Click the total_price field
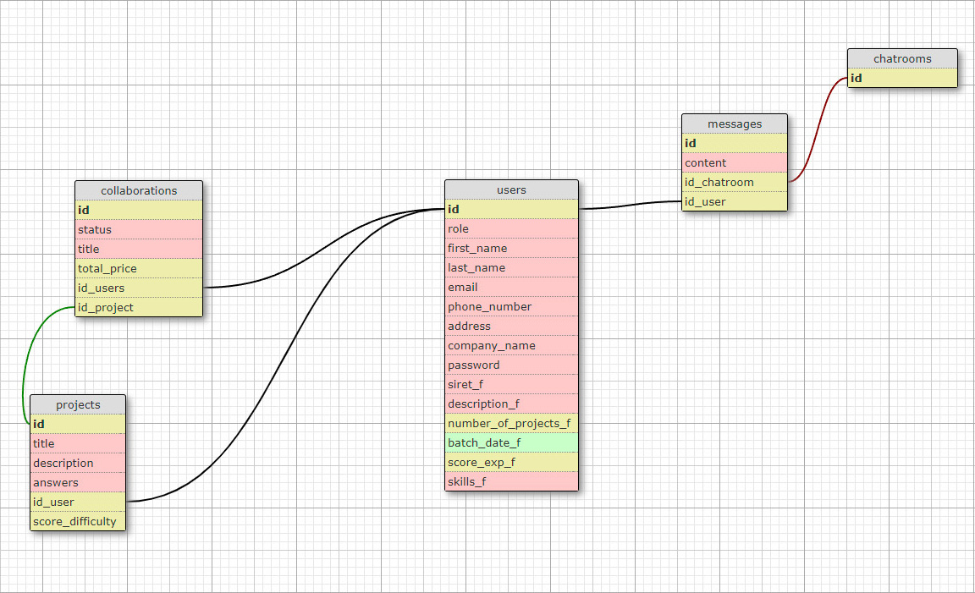This screenshot has height=593, width=975. tap(139, 268)
